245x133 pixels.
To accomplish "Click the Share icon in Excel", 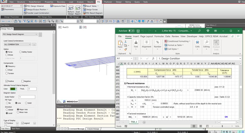I will tap(232, 36).
